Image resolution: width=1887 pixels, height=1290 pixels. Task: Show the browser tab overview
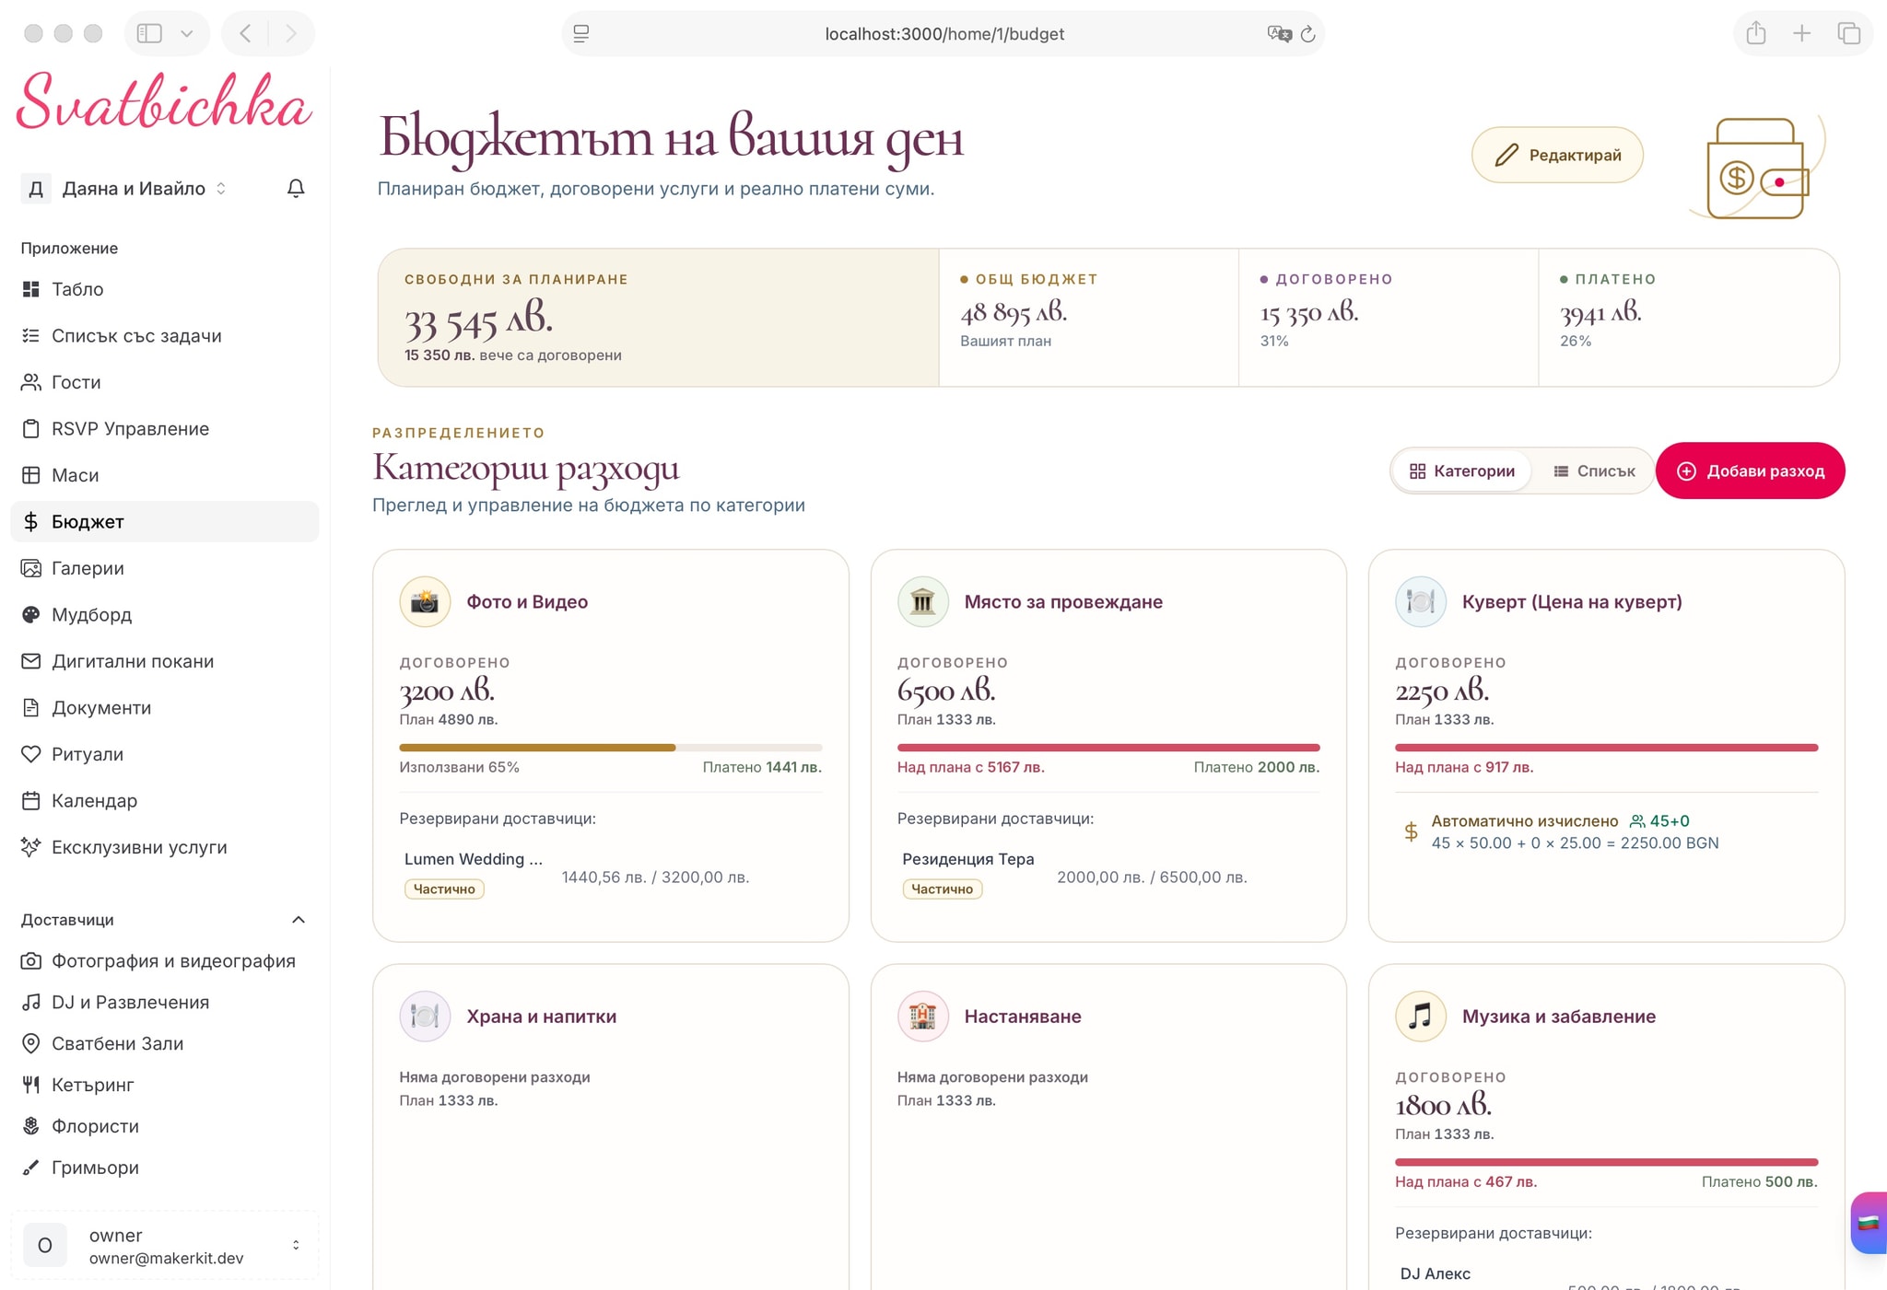(x=1849, y=33)
